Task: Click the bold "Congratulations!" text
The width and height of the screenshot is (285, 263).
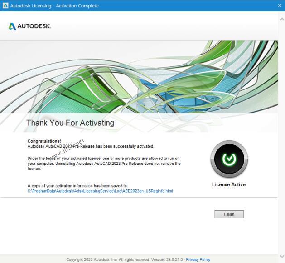Action: click(x=44, y=141)
